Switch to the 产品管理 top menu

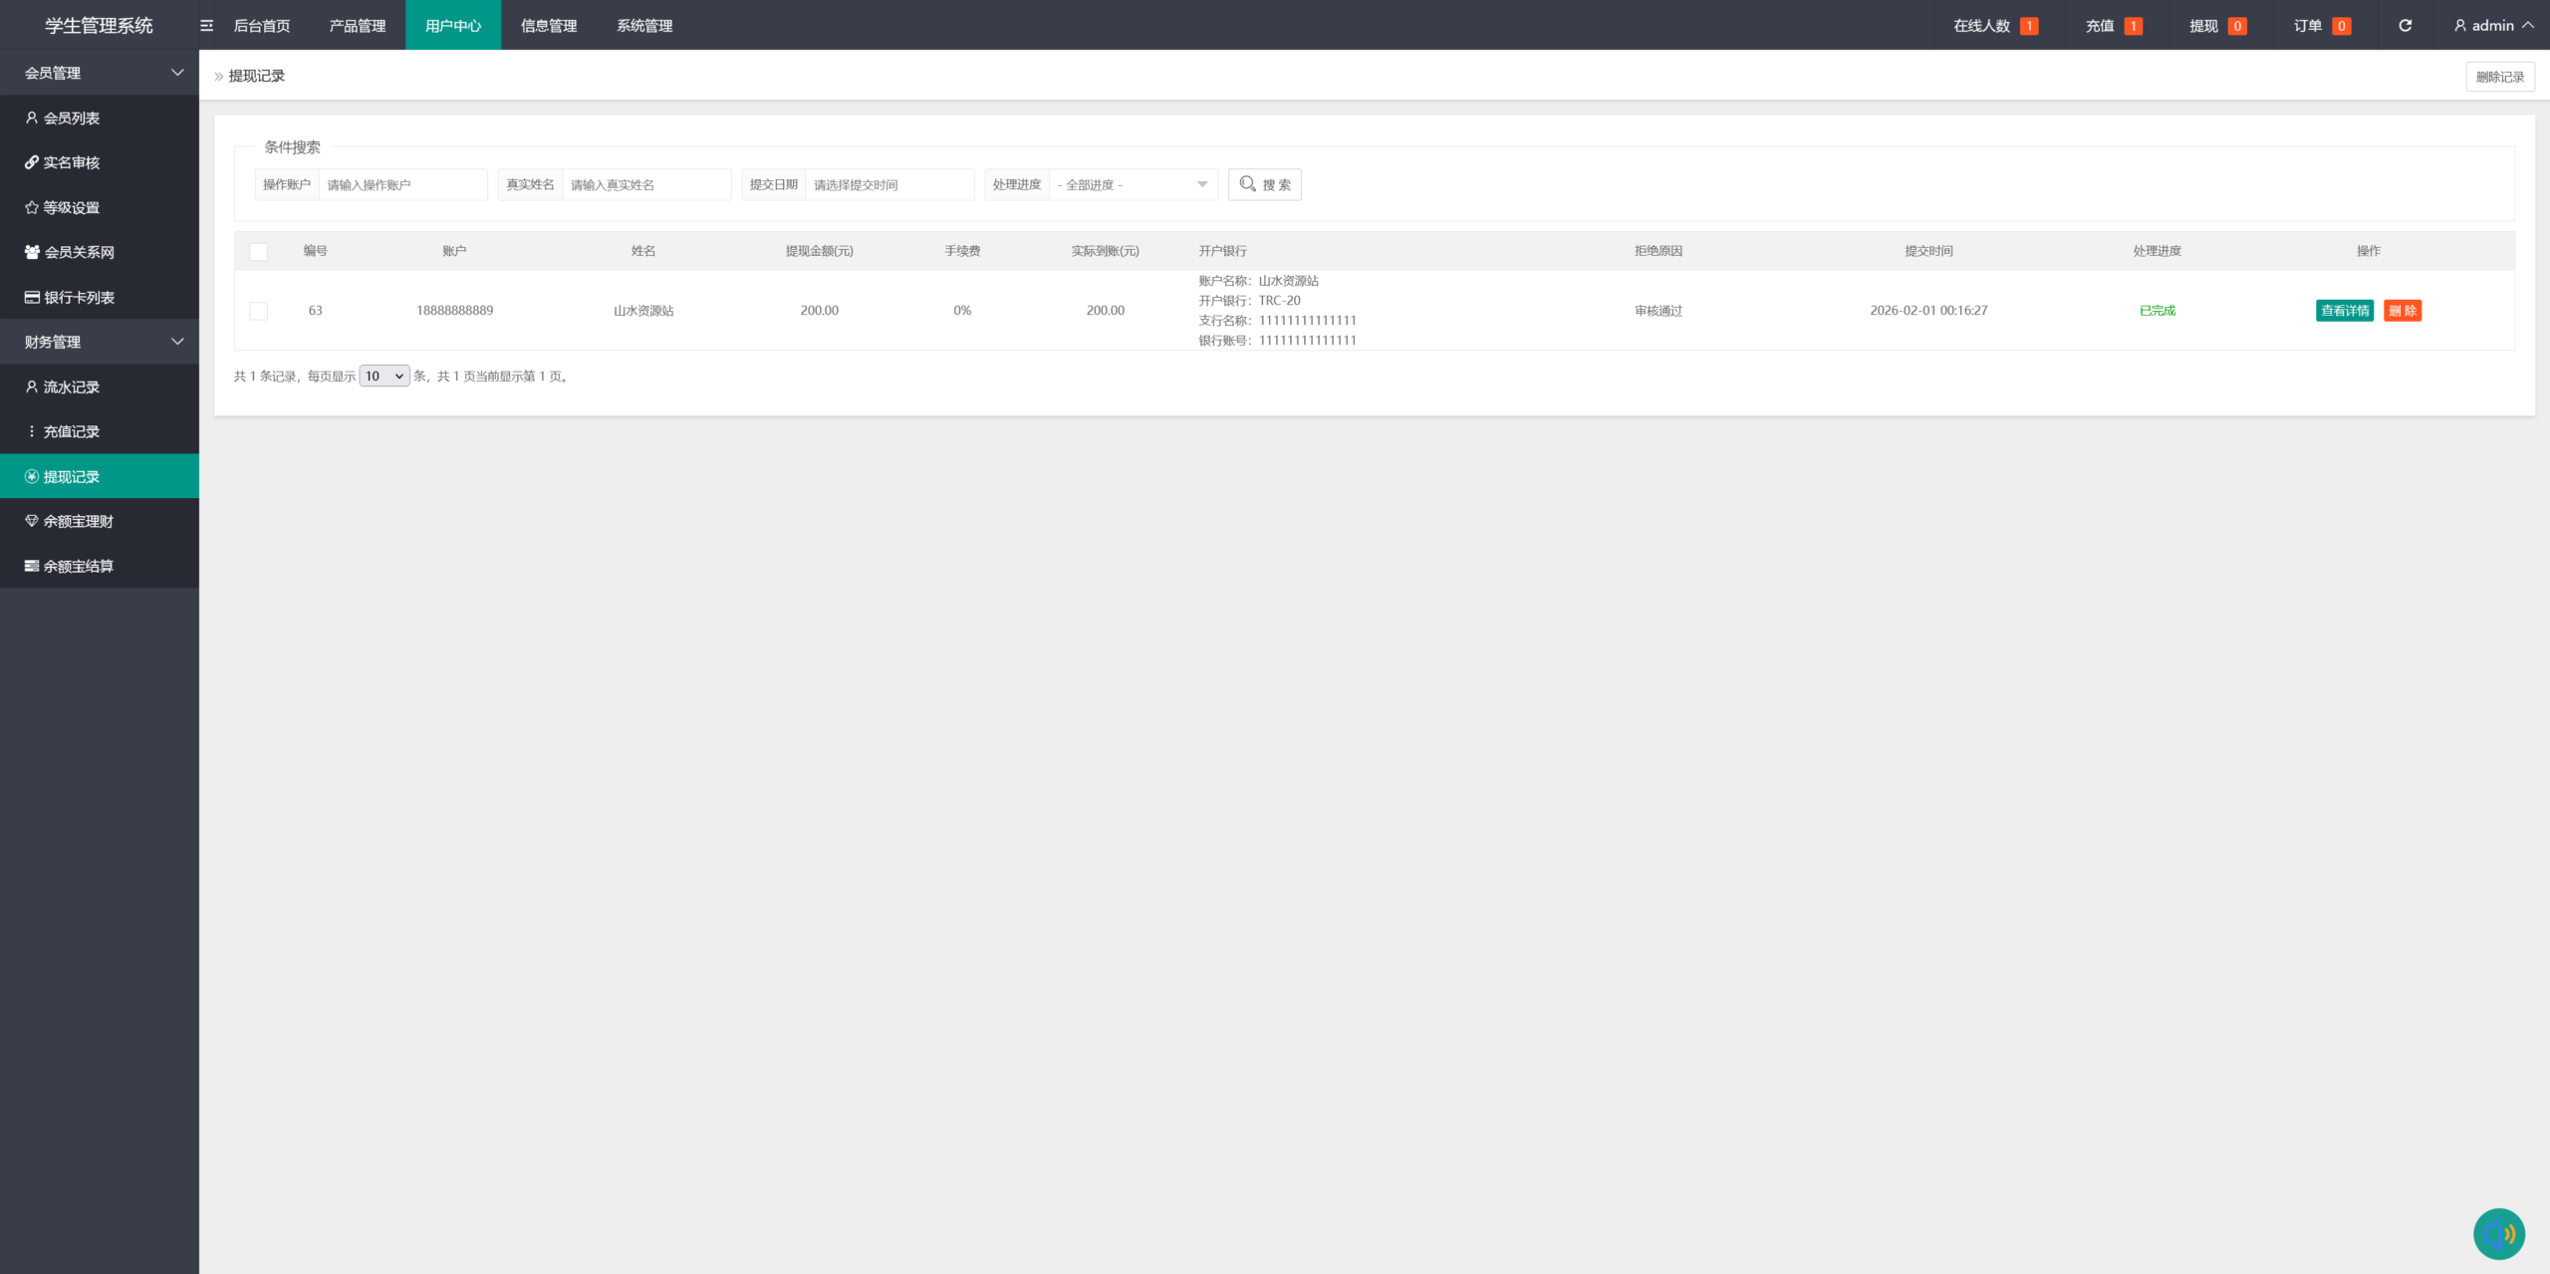357,26
